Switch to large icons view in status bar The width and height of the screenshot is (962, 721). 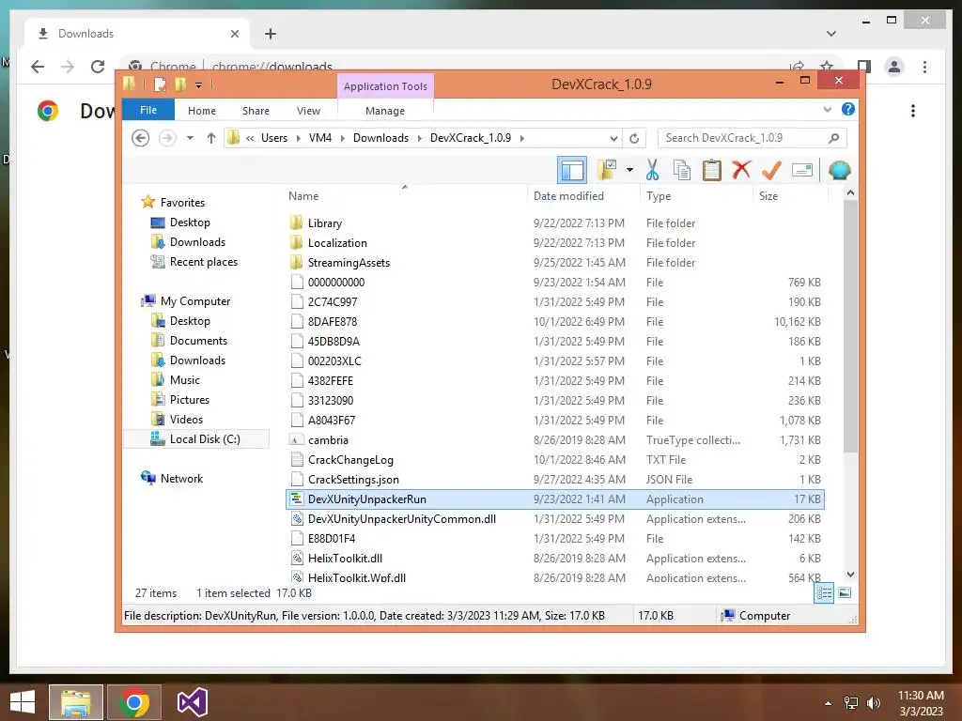pos(845,593)
